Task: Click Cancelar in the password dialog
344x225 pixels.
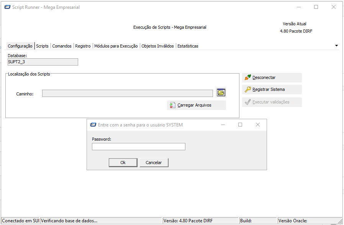Action: 154,163
